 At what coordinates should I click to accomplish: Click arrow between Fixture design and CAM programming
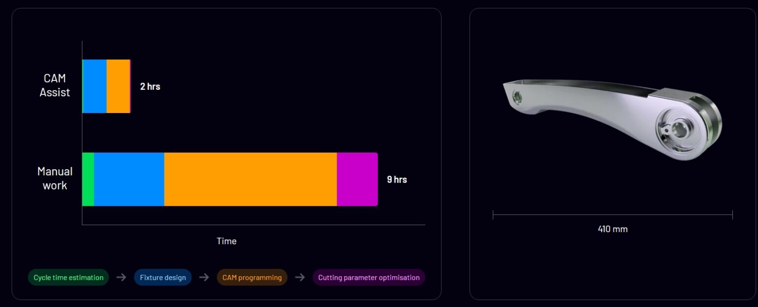(x=204, y=277)
